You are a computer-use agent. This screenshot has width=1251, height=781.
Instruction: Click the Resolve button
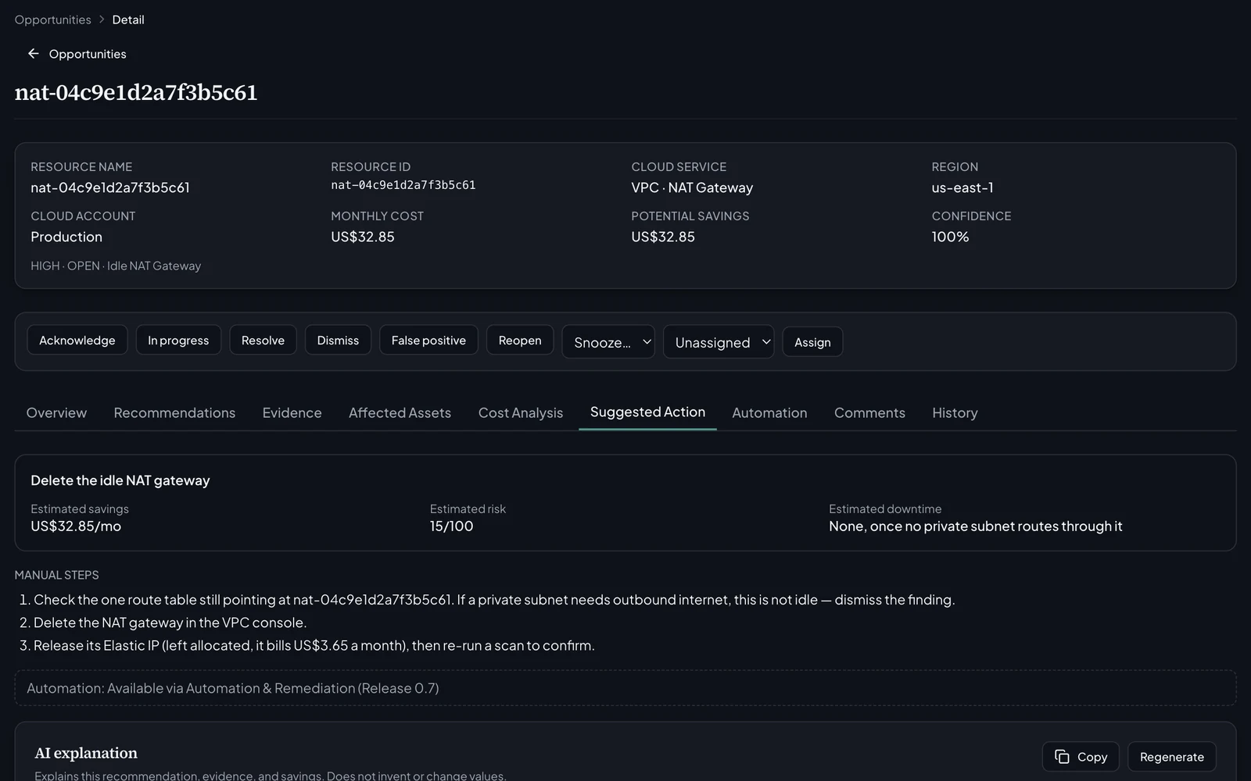click(263, 341)
